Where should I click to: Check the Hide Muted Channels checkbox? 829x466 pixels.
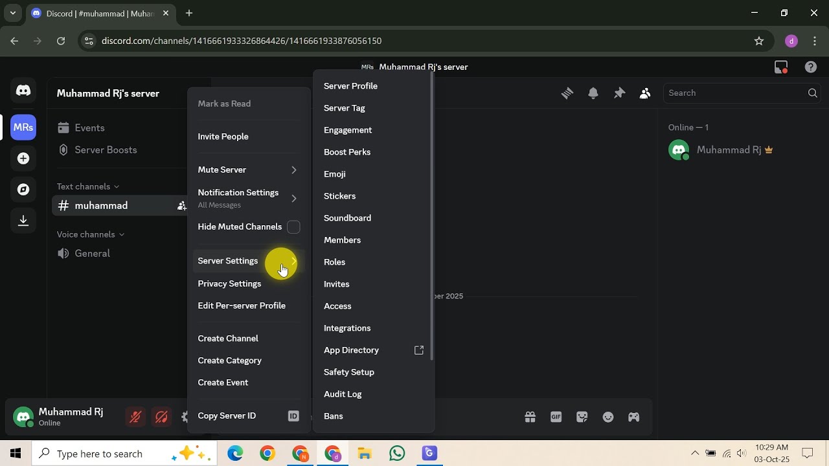coord(293,227)
